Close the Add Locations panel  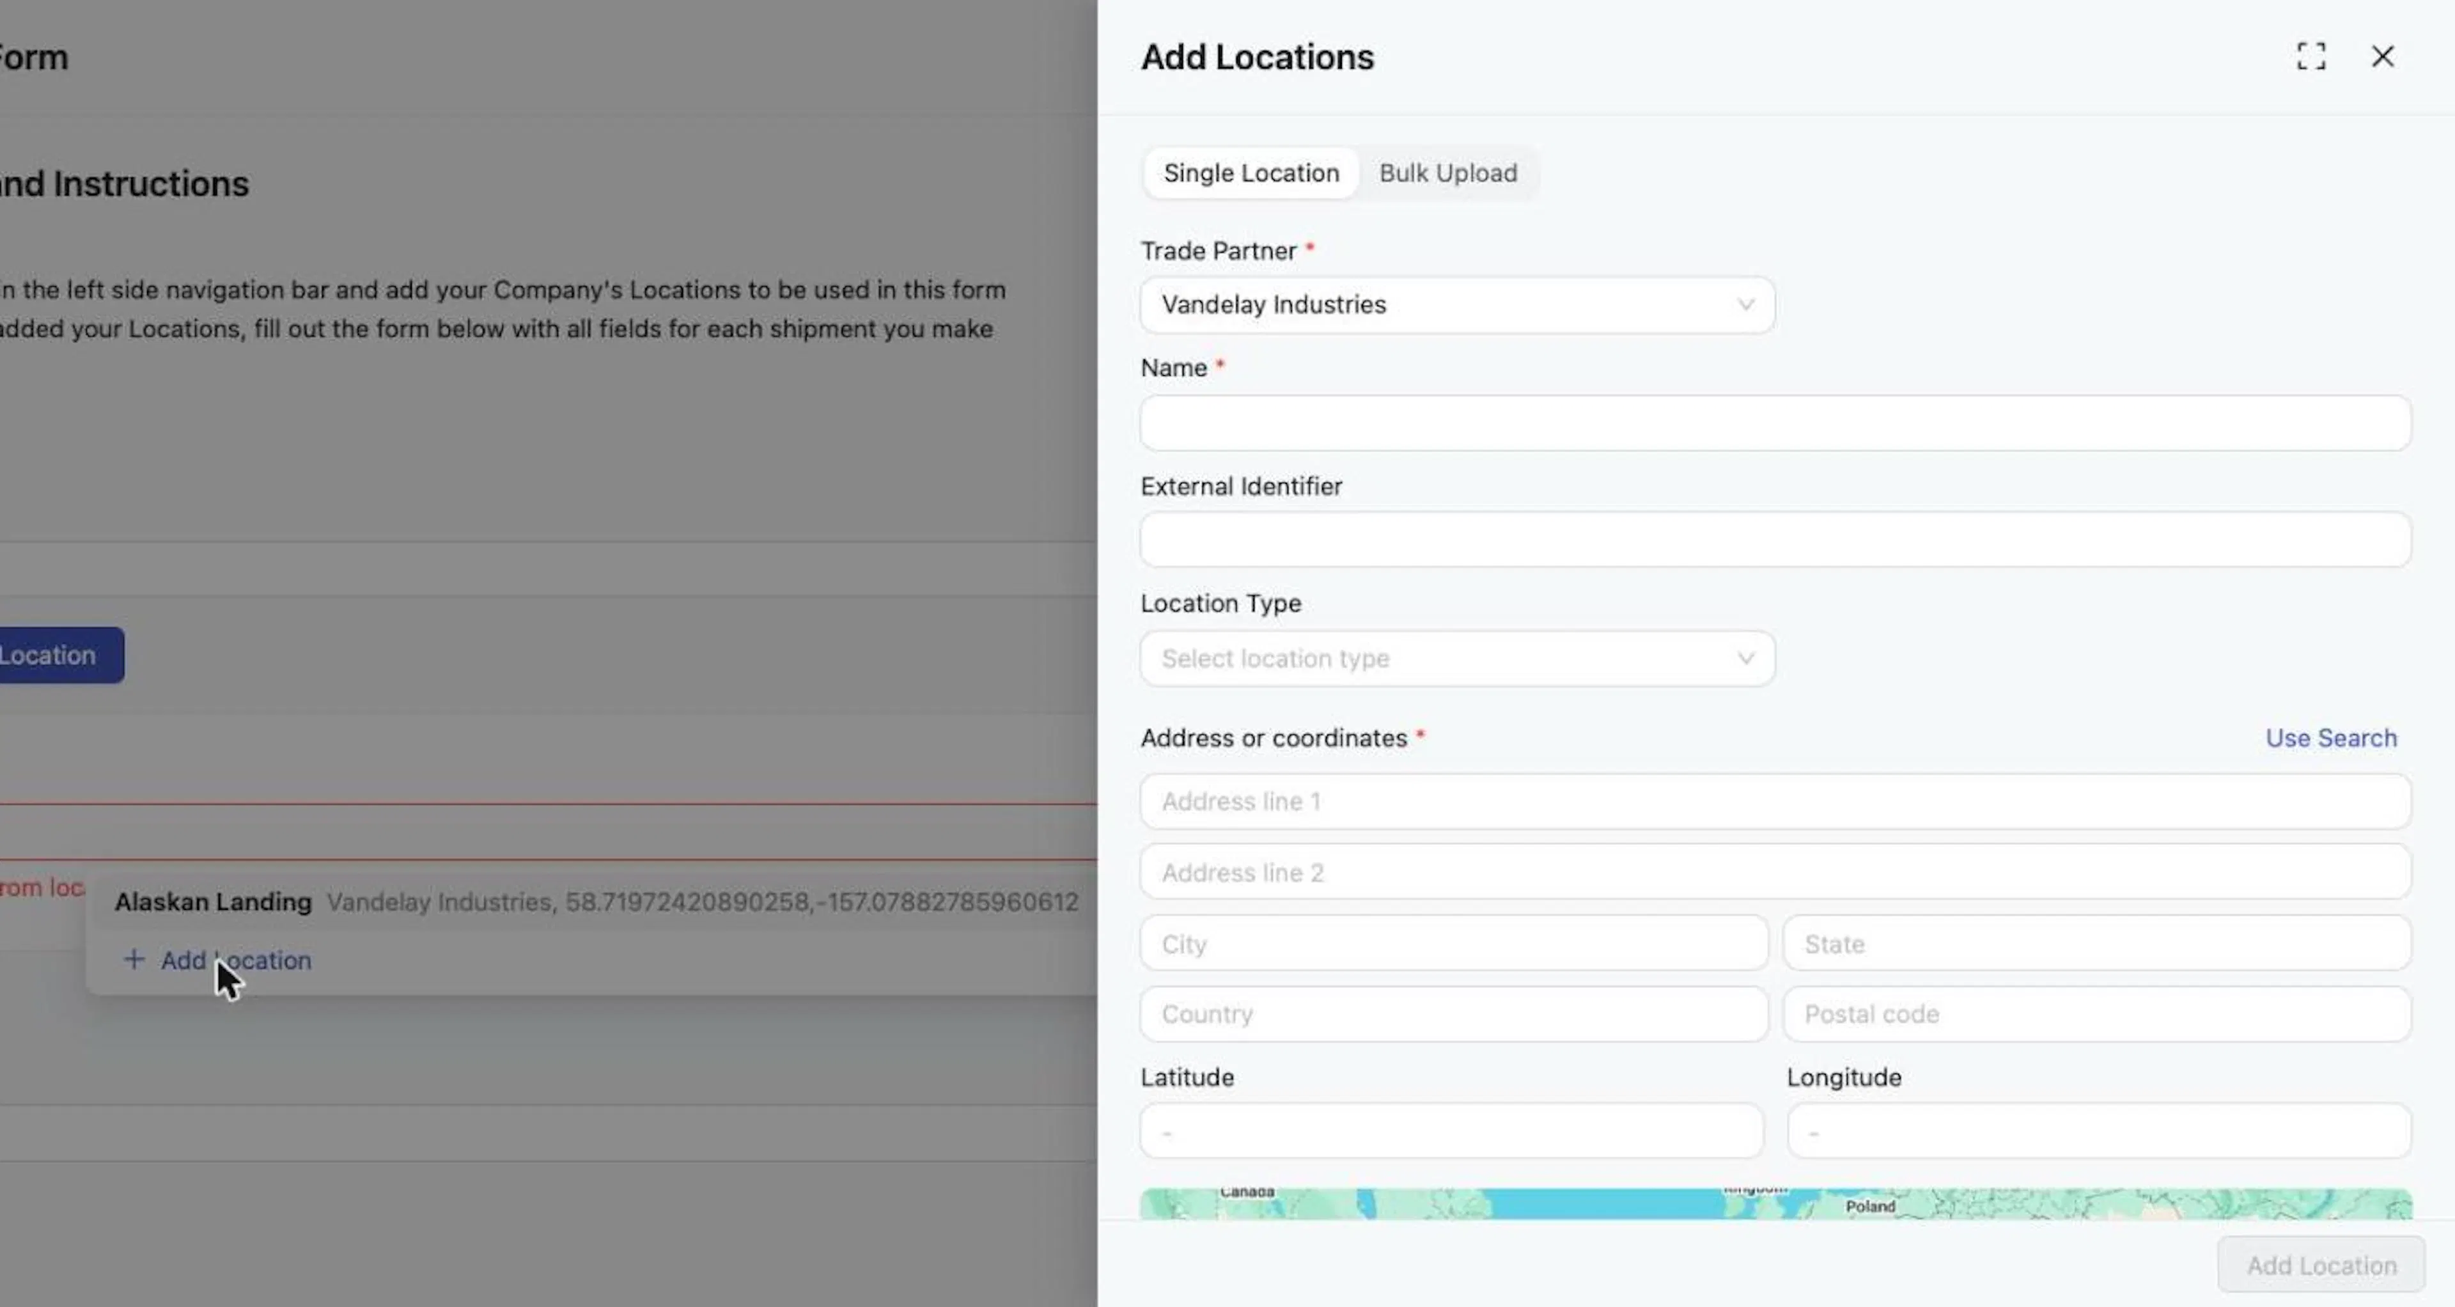[2381, 56]
